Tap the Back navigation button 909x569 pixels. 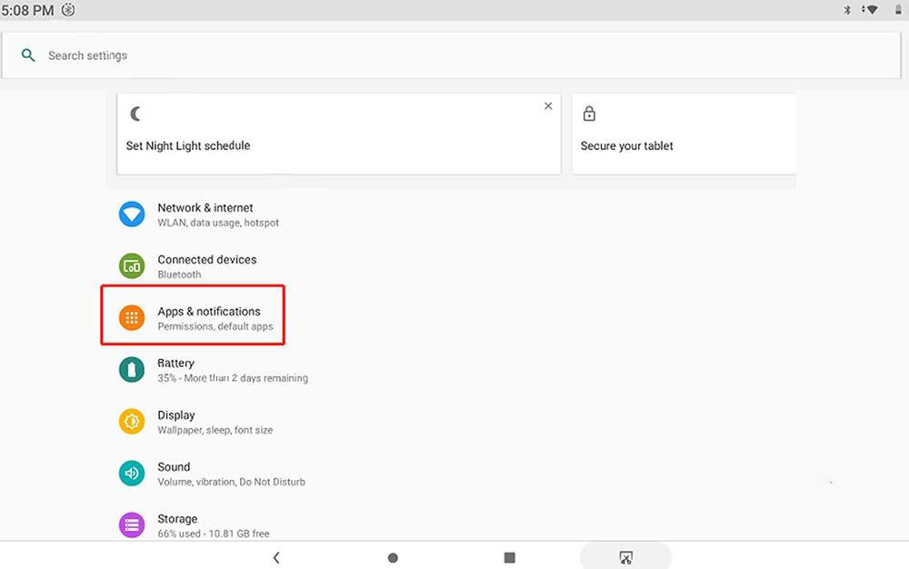276,557
